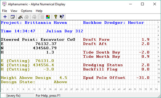Open the display properties toolbar icon
This screenshot has width=161, height=98.
[x=13, y=17]
